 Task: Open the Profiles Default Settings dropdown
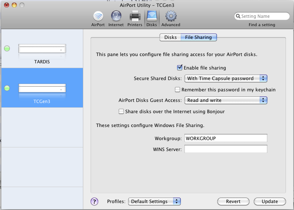click(154, 201)
